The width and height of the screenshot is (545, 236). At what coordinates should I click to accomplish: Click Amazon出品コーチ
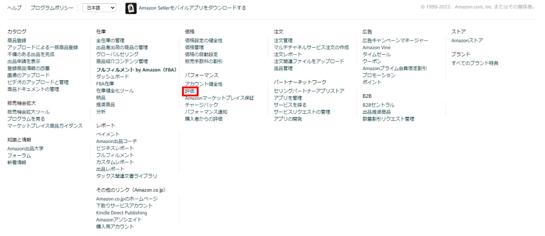(x=117, y=141)
